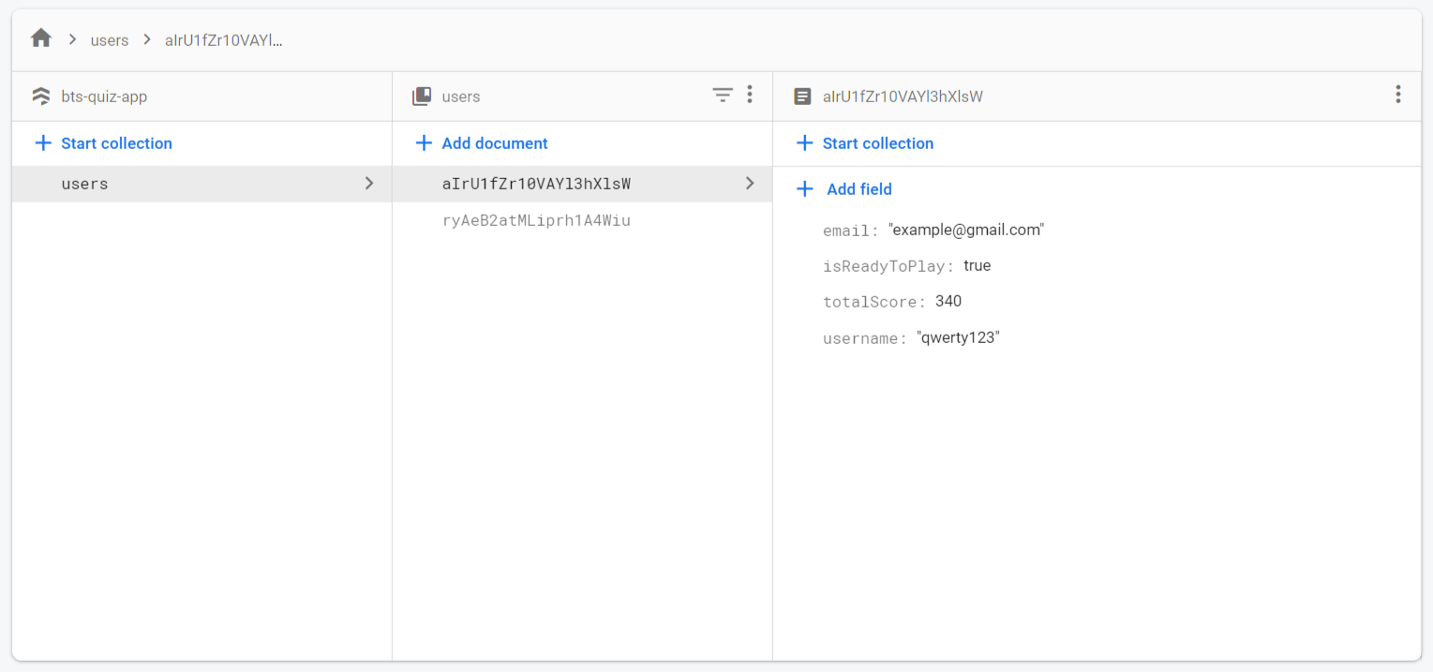Expand chevron beside aIrU1fZr10VAYl3hXlsW document
1433x672 pixels.
(x=750, y=184)
